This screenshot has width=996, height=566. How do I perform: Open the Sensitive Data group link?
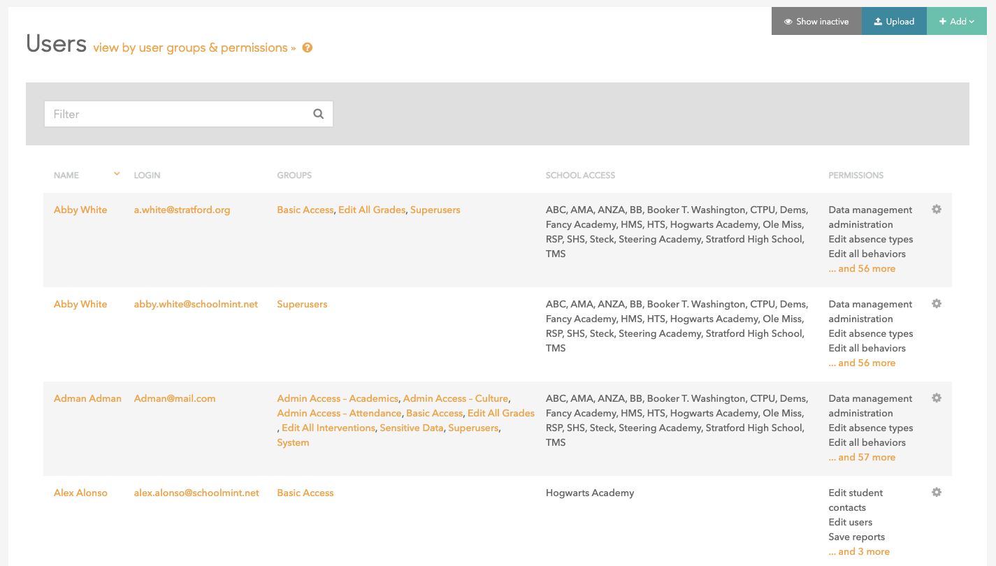411,428
